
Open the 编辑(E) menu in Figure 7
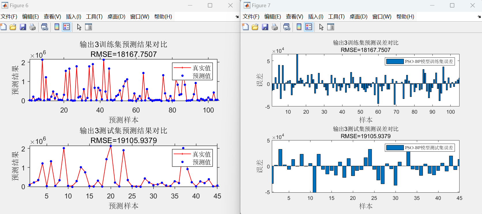273,17
